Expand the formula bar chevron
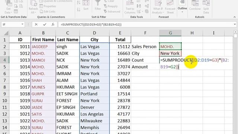This screenshot has width=238, height=134. 235,24
